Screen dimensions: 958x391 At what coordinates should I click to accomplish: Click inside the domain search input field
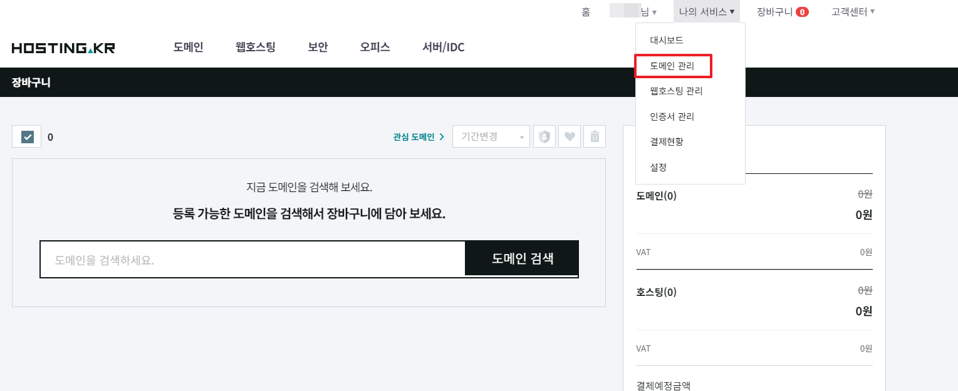[x=251, y=258]
